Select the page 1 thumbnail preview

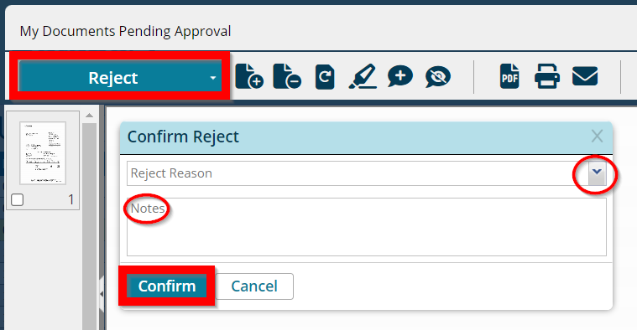tap(43, 153)
